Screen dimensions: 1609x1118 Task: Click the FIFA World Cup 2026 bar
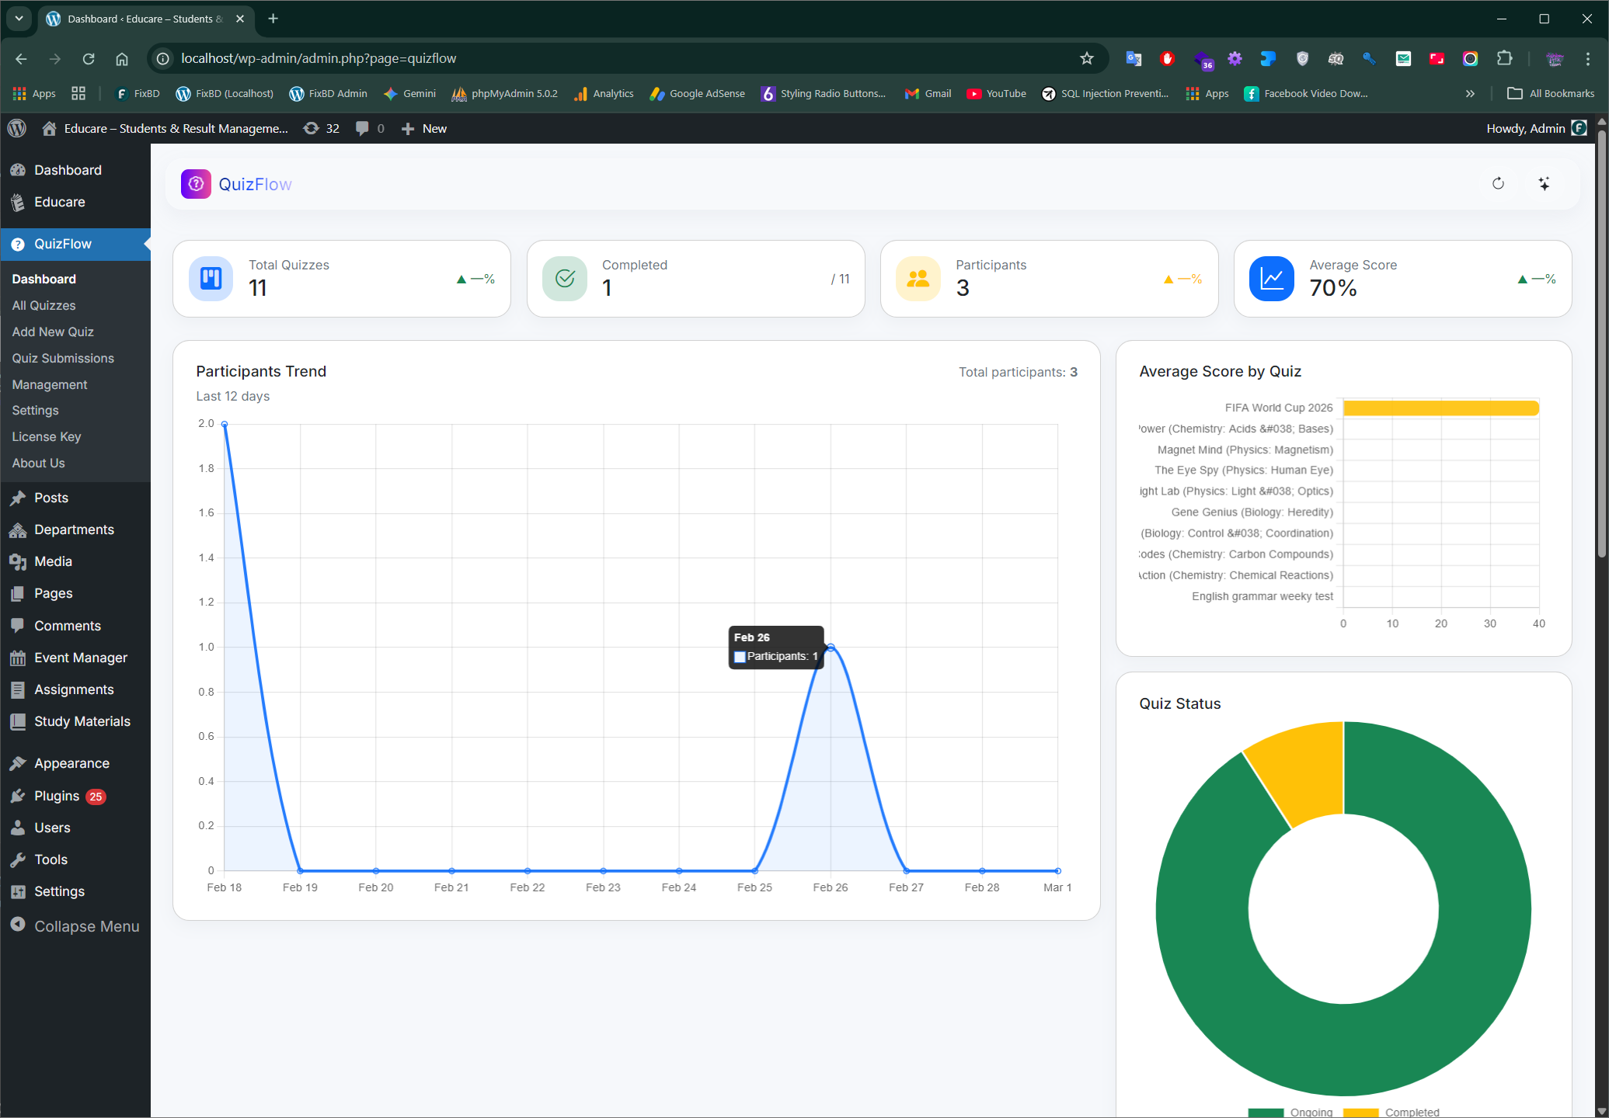(1440, 408)
